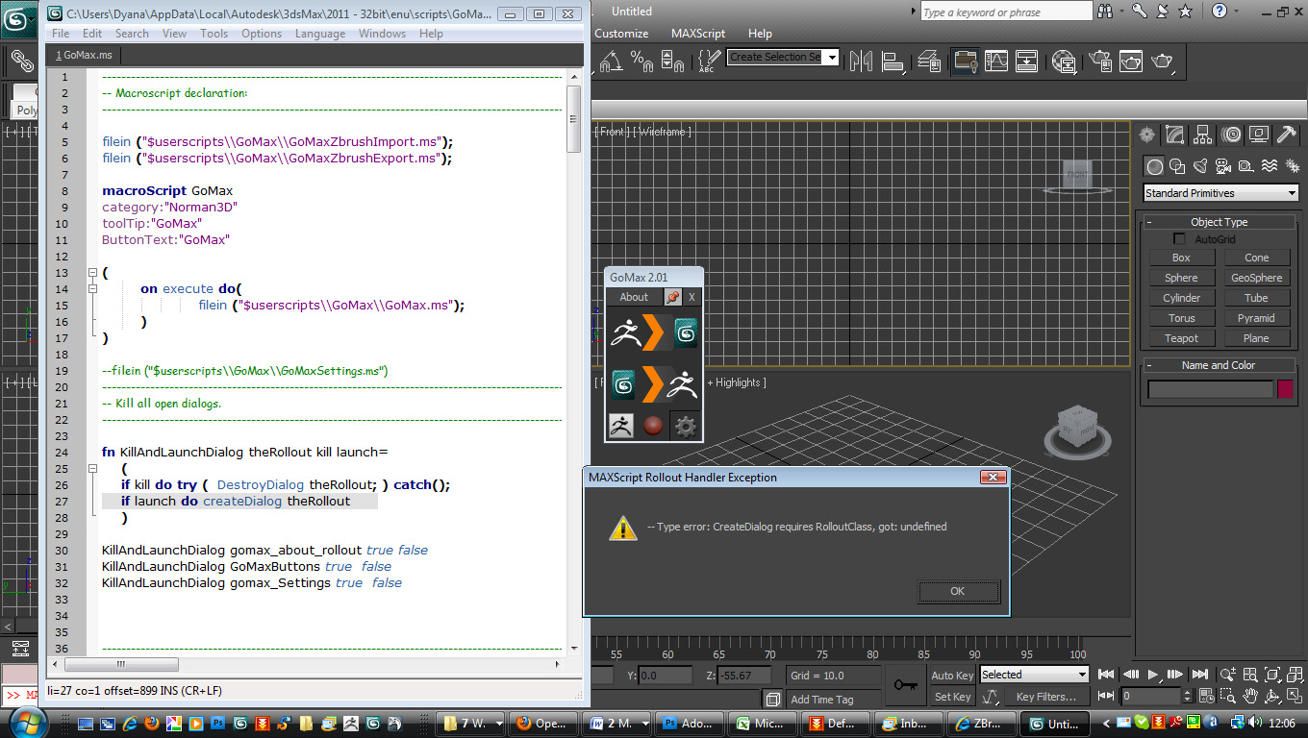Open the Standard Primitives dropdown

click(1220, 193)
